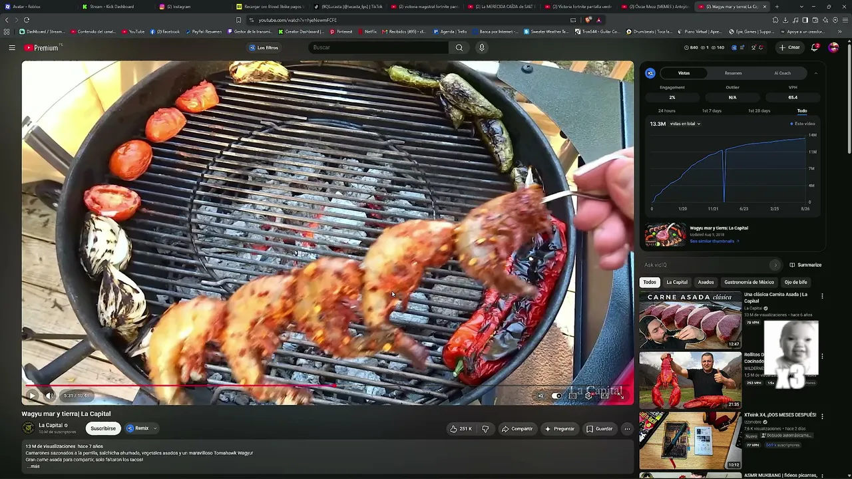Open the La Capital channel avatar
Viewport: 852px width, 479px height.
click(29, 428)
